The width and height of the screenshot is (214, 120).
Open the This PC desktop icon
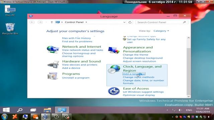(x=10, y=11)
